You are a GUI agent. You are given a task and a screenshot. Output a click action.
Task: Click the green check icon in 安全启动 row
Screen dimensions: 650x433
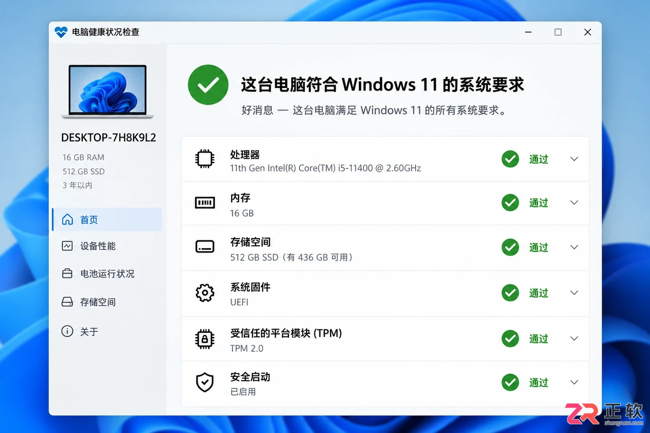511,382
